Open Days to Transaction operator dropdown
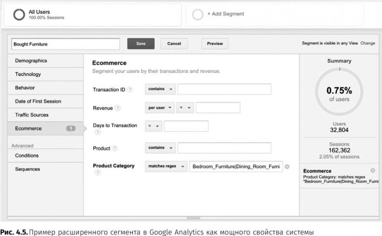Screen dimensions: 382x236 pyautogui.click(x=153, y=126)
